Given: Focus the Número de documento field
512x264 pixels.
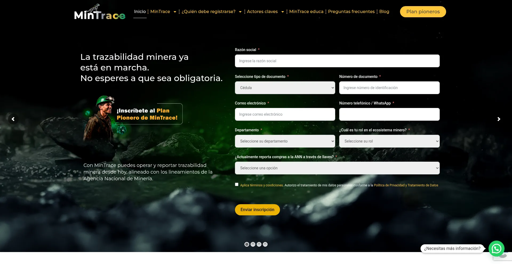Looking at the screenshot, I should pos(389,88).
